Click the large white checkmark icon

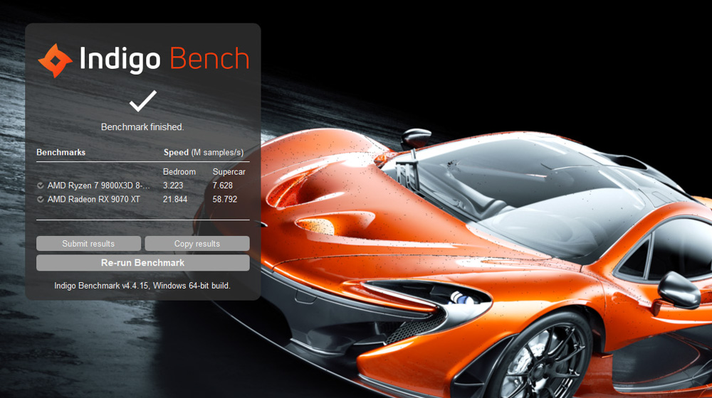pyautogui.click(x=143, y=101)
